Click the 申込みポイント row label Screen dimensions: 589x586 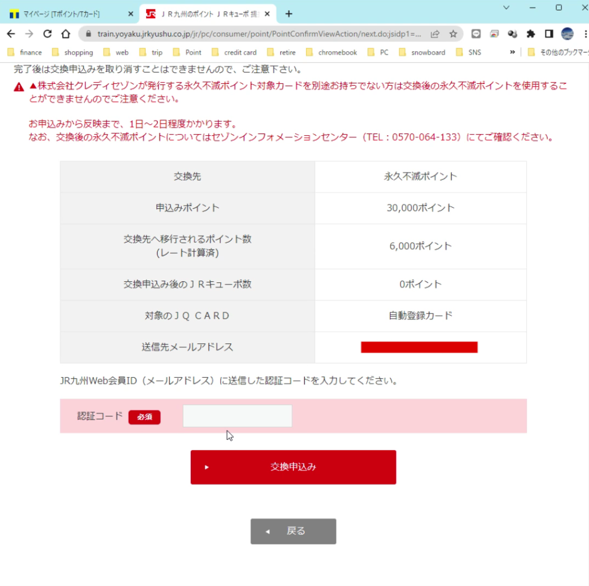188,208
